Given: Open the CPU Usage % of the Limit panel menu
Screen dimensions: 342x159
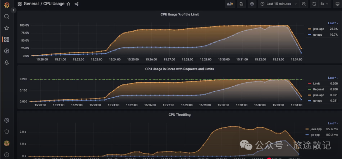Looking at the screenshot, I should coord(180,14).
